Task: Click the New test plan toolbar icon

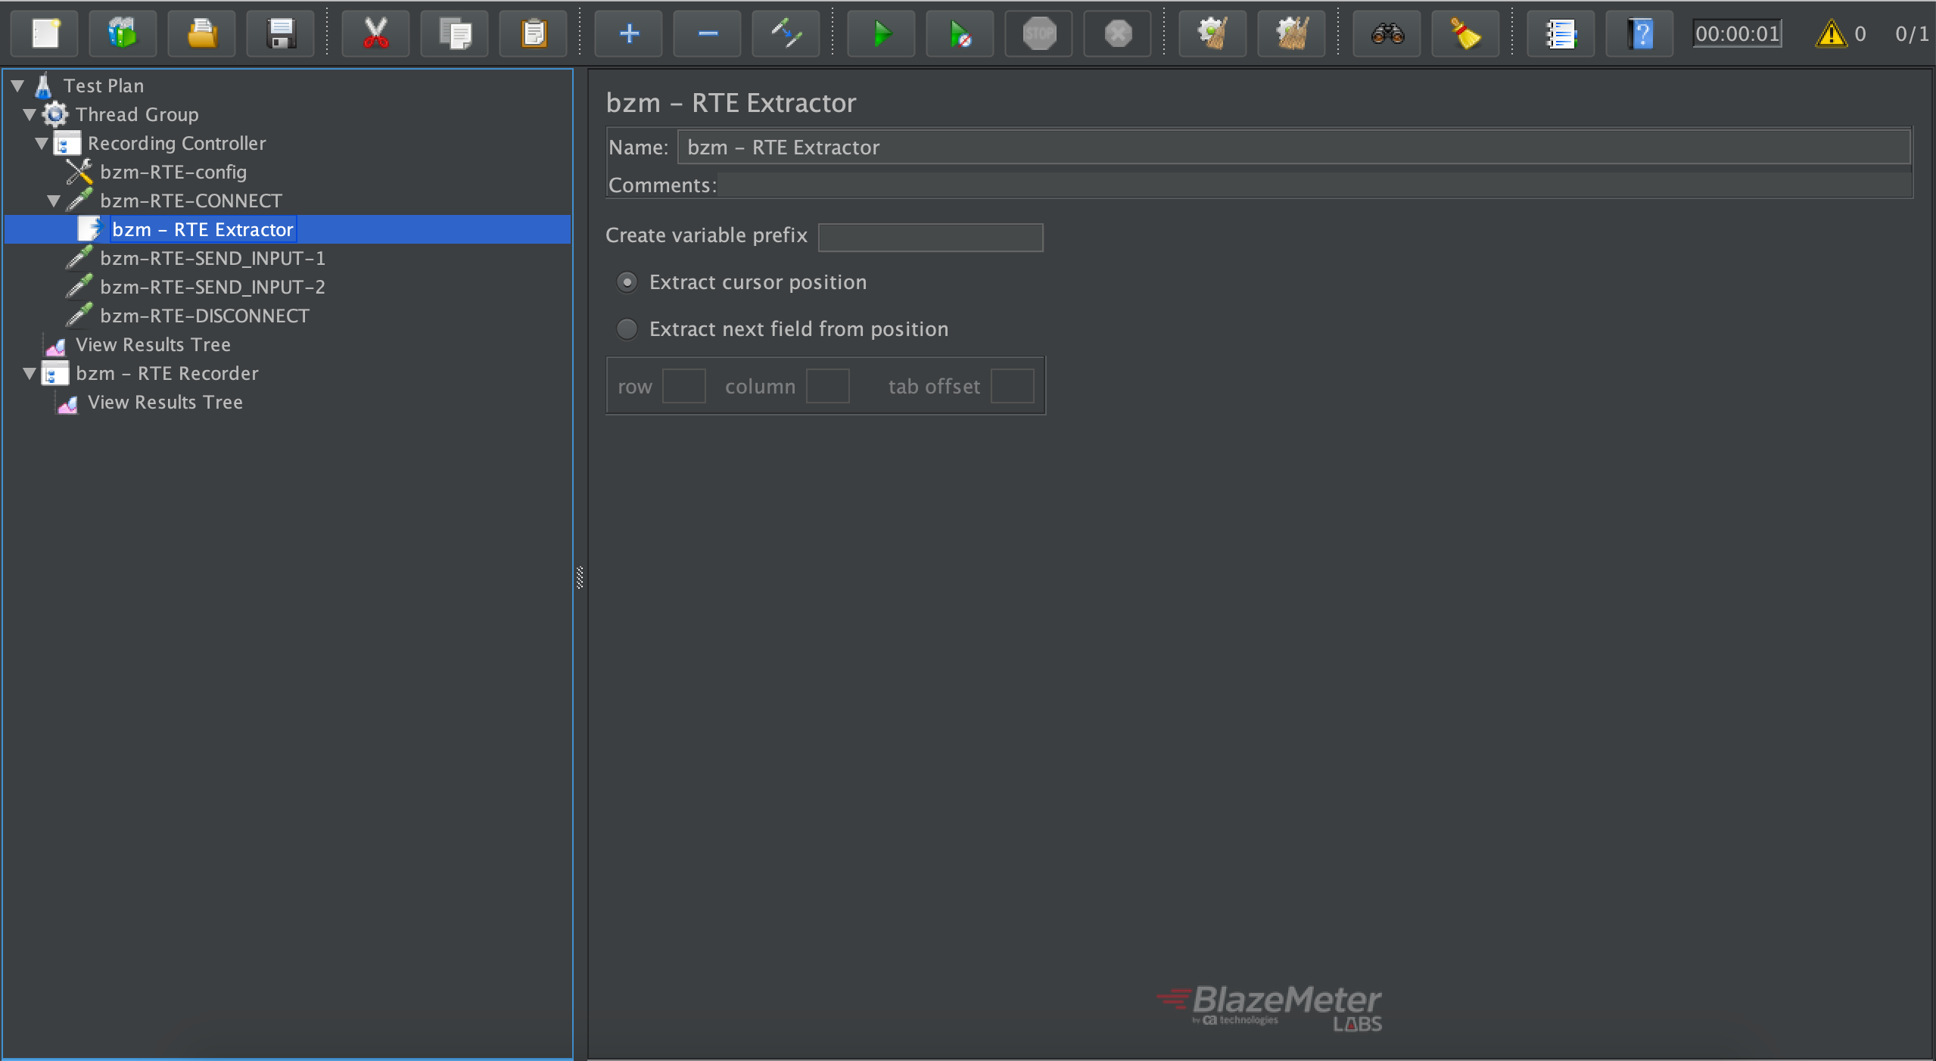Action: pyautogui.click(x=45, y=33)
